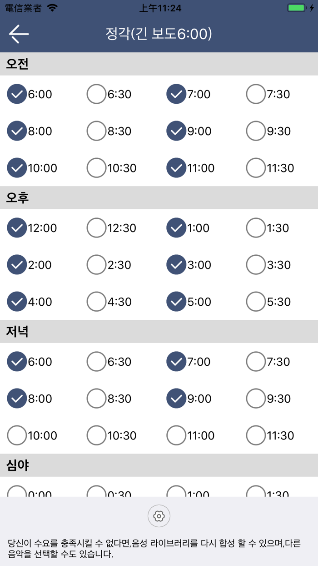Image resolution: width=318 pixels, height=566 pixels.
Task: Tap the 오후 section header
Action: (x=18, y=198)
